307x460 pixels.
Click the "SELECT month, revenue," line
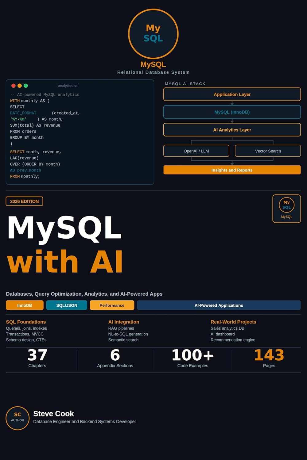pos(36,152)
